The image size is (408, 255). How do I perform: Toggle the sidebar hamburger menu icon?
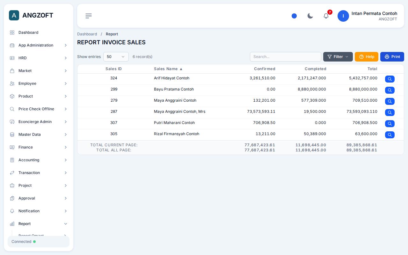coord(89,16)
